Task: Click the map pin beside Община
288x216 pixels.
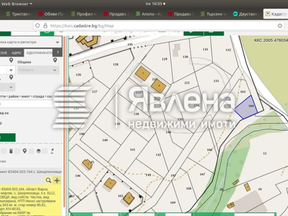Action: click(x=55, y=60)
